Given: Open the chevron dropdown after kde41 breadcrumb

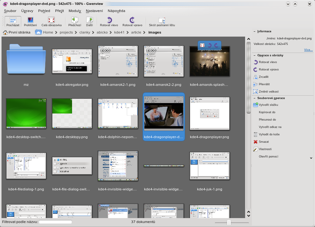Looking at the screenshot, I should tap(127, 33).
